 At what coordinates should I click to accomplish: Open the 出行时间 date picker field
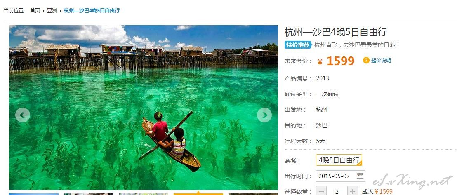click(340, 176)
